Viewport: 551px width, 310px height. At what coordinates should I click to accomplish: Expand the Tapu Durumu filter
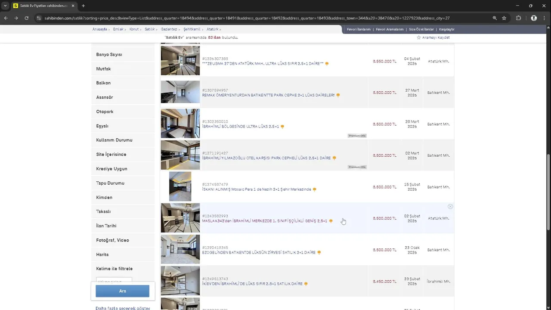(x=122, y=183)
